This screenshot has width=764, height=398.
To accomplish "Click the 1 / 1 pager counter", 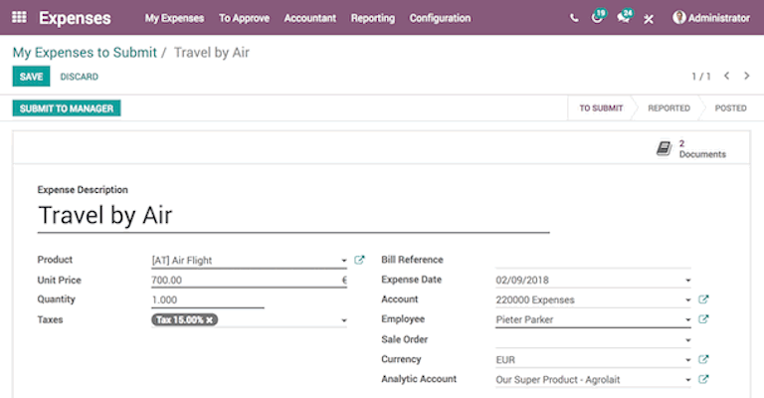I will 701,77.
